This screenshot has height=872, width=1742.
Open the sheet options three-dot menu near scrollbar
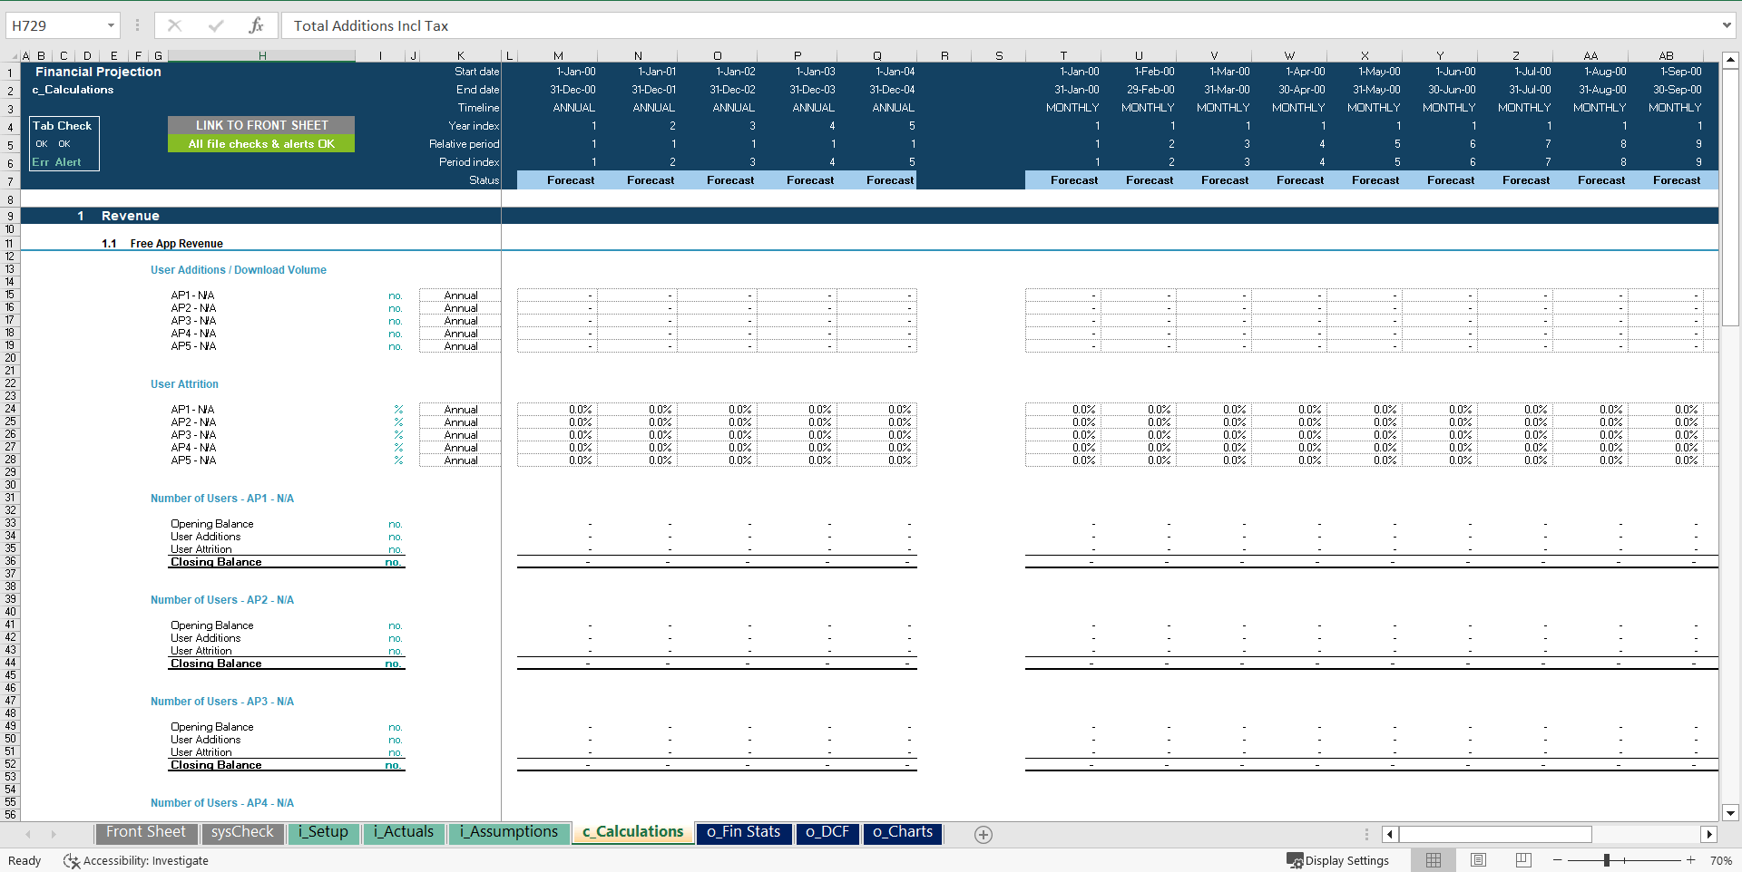click(1366, 834)
